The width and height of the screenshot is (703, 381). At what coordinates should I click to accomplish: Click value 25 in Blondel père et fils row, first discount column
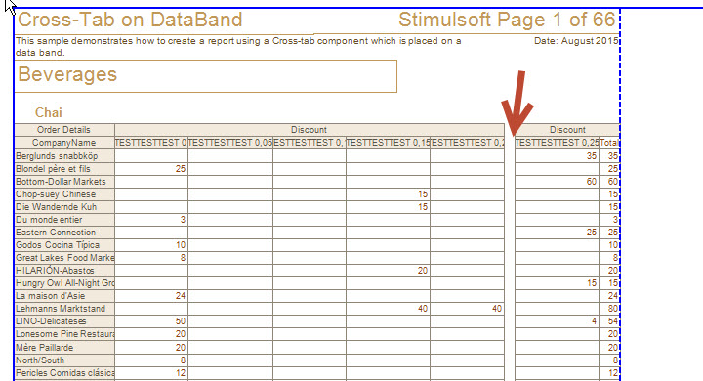click(181, 169)
